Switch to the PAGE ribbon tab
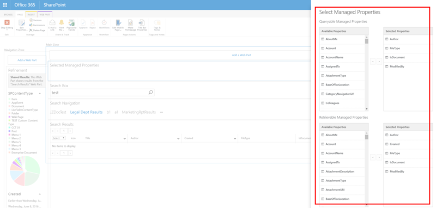The width and height of the screenshot is (436, 208). (x=20, y=15)
